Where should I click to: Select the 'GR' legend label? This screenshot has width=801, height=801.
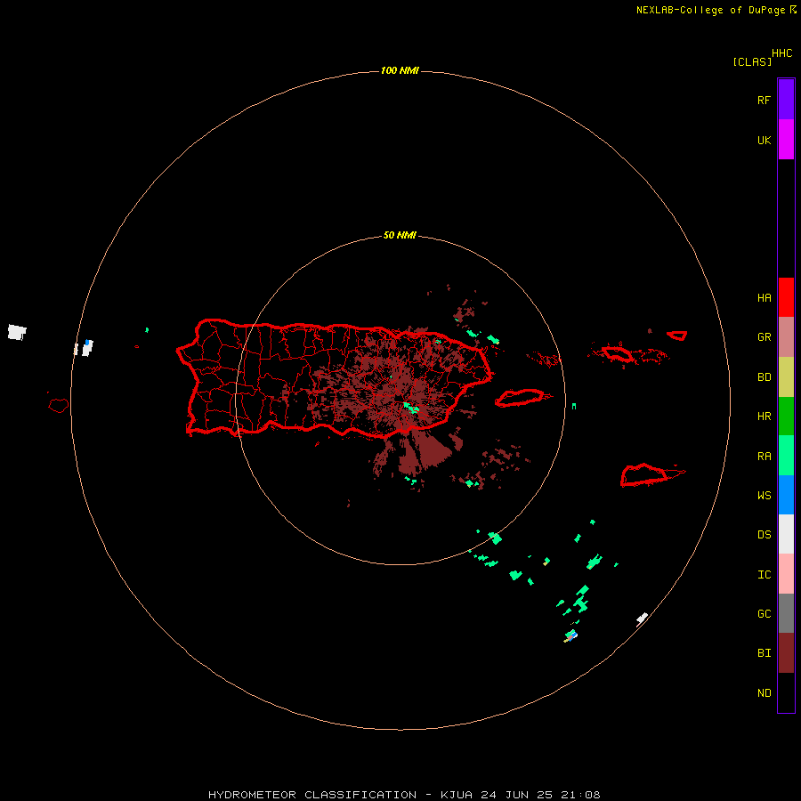(x=764, y=337)
